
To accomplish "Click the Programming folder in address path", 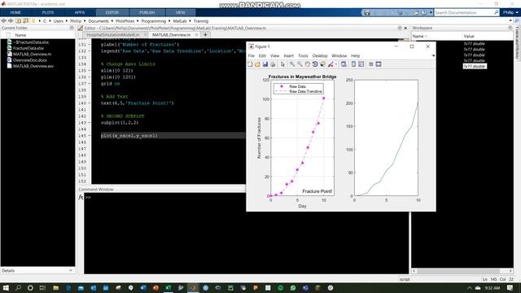I will [x=153, y=21].
